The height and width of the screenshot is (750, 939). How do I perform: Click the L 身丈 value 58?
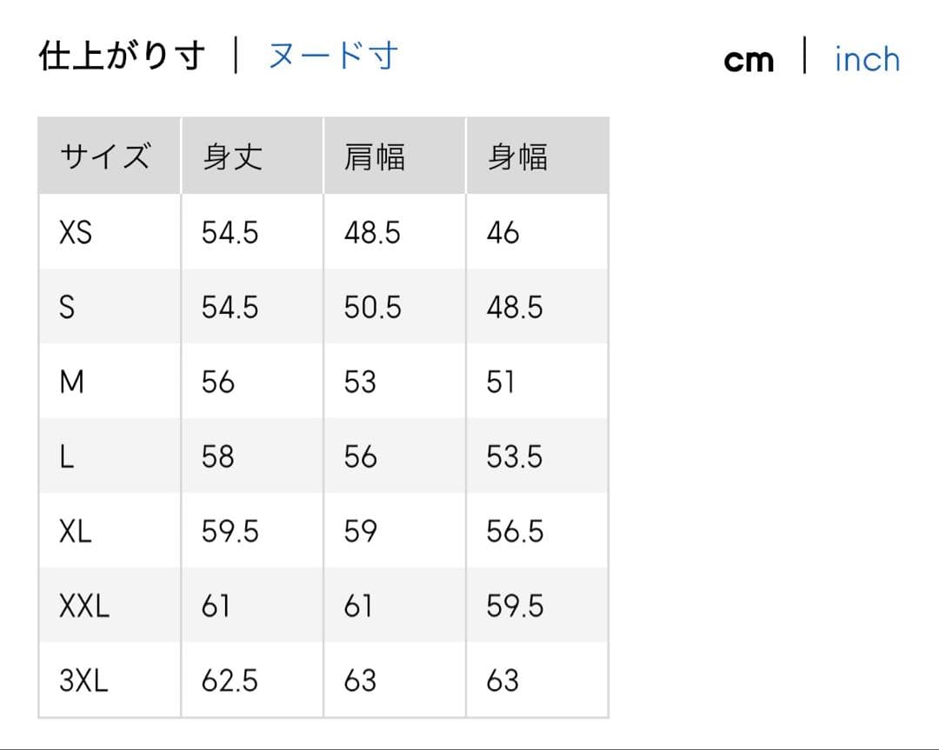[217, 457]
